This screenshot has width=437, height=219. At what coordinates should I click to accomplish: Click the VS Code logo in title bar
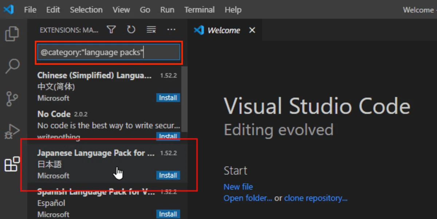pos(9,9)
